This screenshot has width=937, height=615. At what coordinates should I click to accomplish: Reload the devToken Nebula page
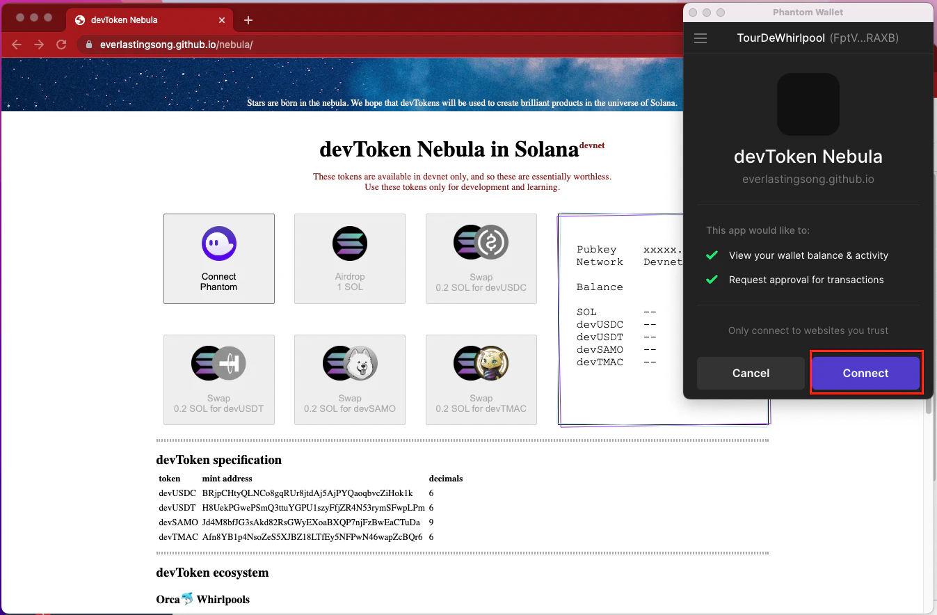point(61,45)
